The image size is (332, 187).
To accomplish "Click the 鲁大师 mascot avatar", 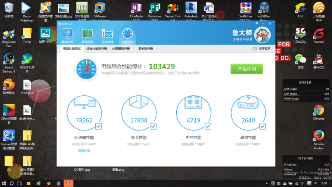I will 262,35.
